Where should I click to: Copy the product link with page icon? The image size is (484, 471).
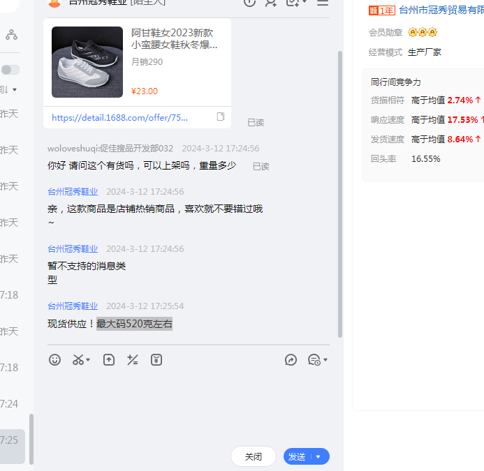221,117
